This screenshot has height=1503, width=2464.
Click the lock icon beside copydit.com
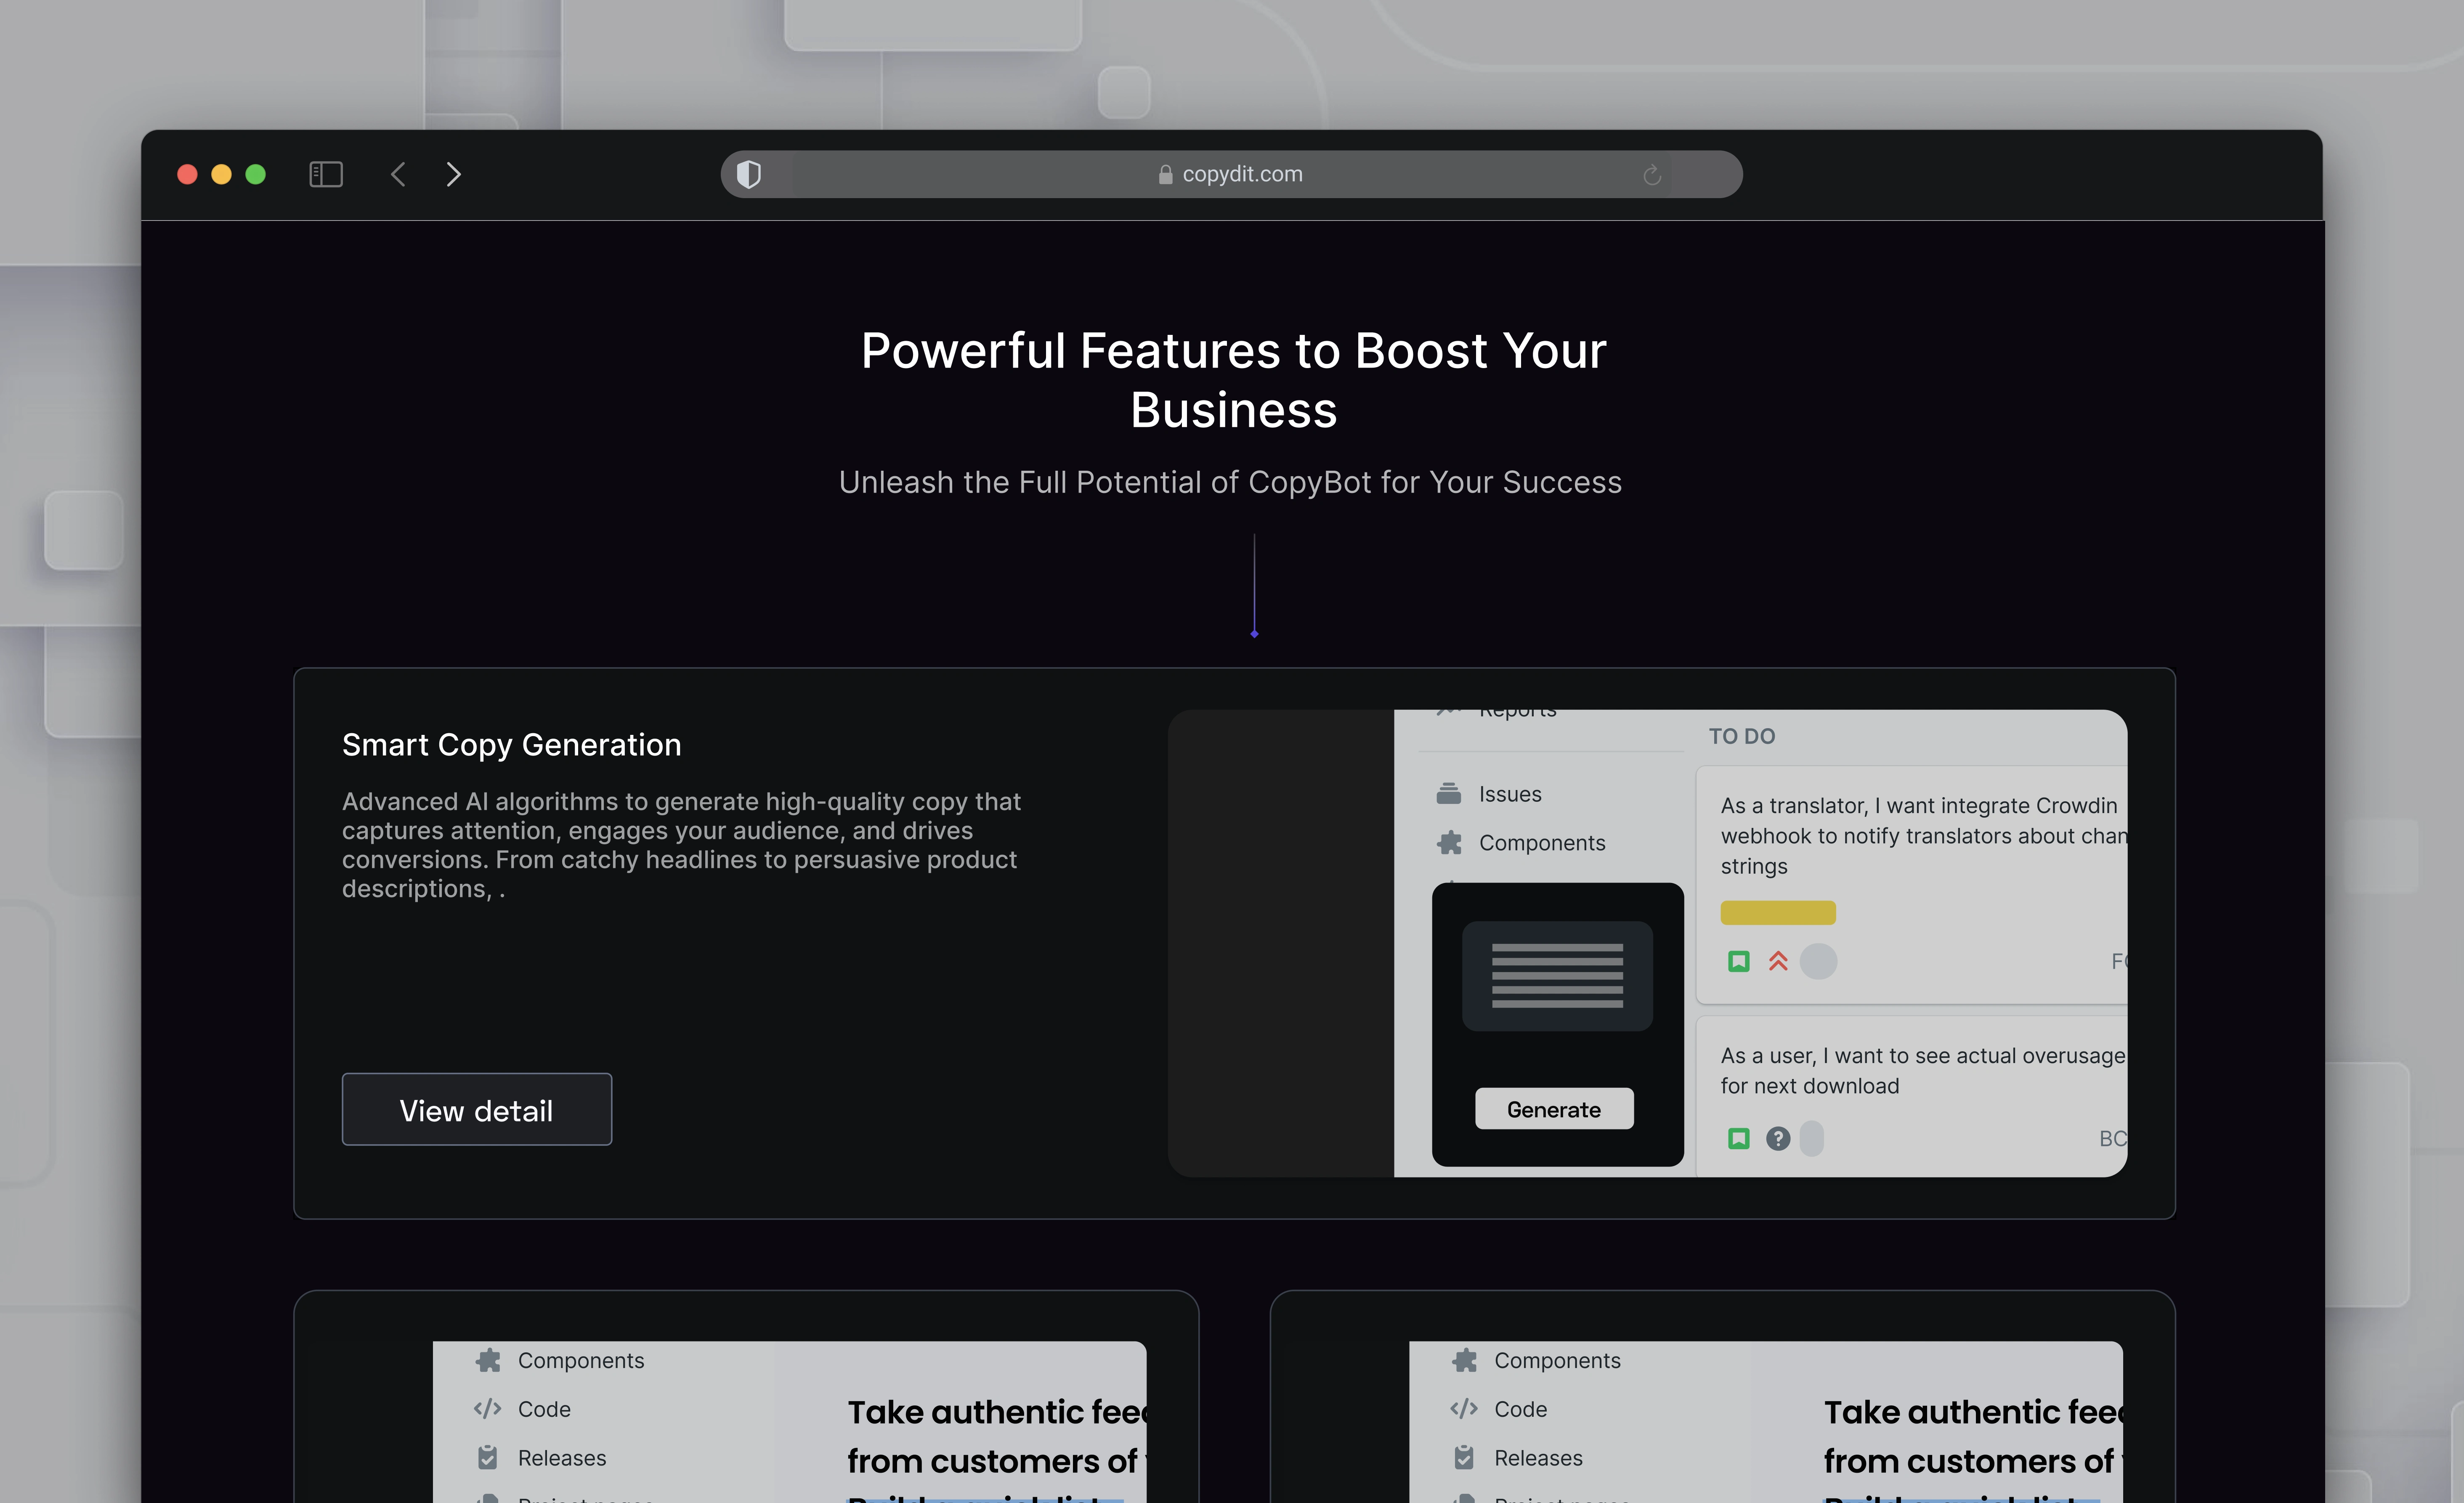click(1165, 175)
